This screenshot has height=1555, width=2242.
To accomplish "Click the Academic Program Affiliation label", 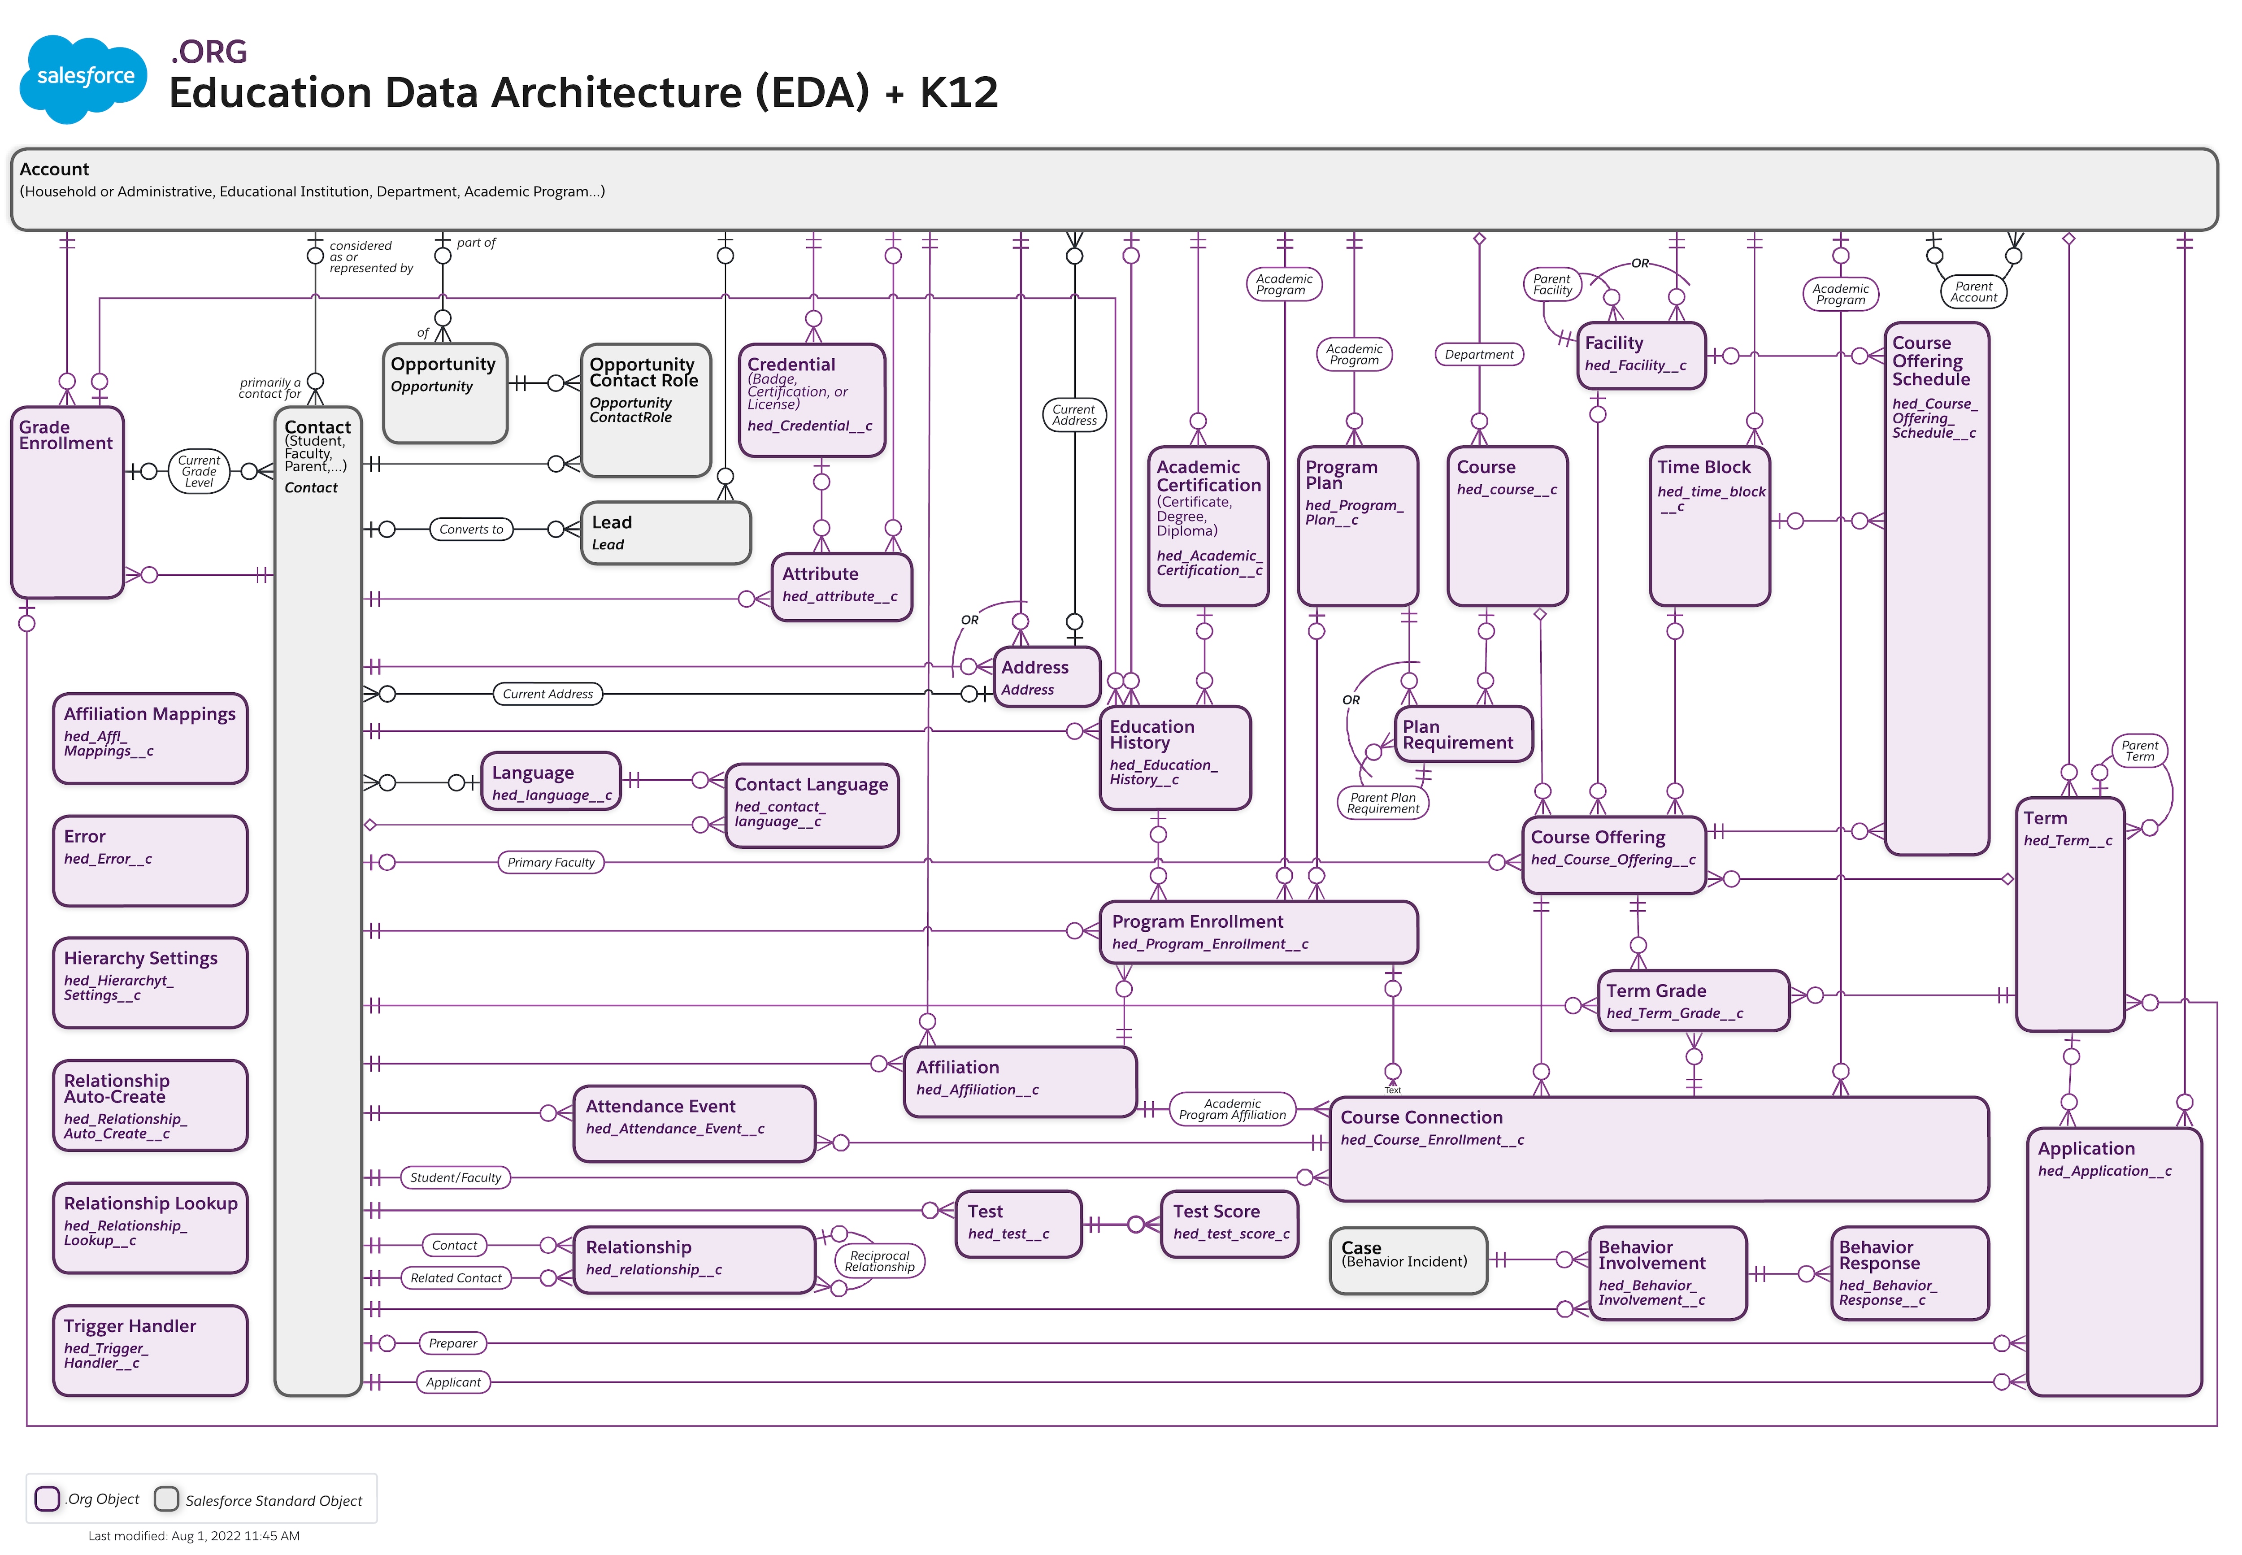I will tap(1232, 1110).
